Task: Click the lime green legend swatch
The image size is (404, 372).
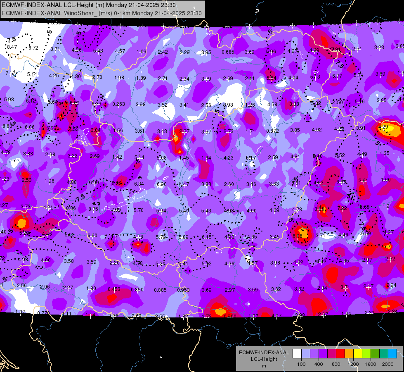Action: pyautogui.click(x=366, y=354)
